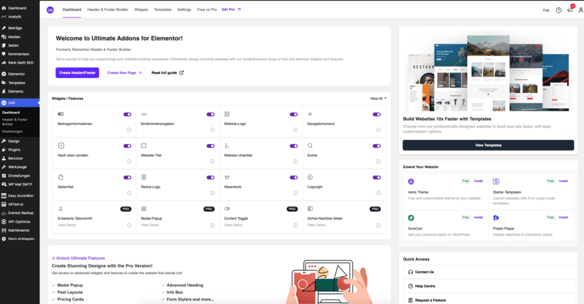Click the View Templates button

click(x=488, y=145)
